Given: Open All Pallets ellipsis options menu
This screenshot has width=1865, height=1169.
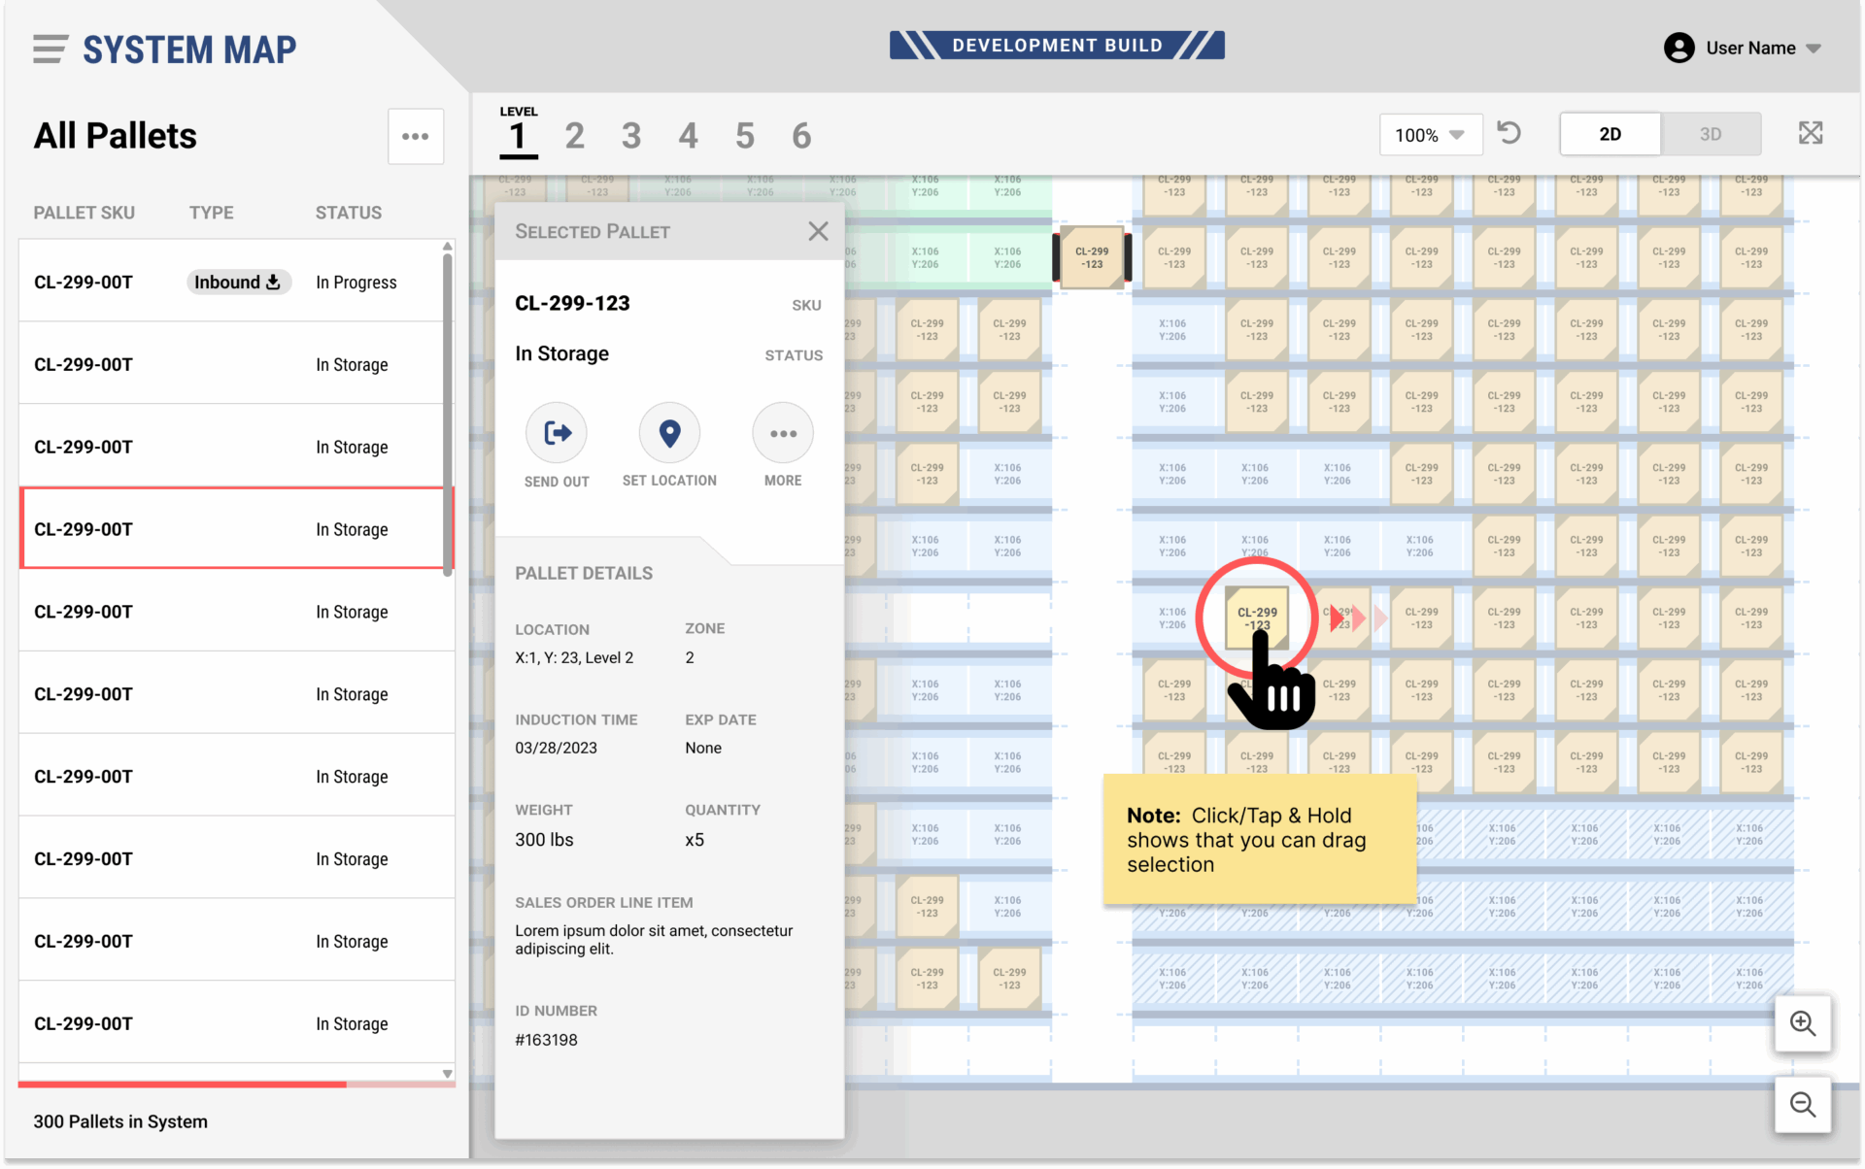Looking at the screenshot, I should [416, 137].
